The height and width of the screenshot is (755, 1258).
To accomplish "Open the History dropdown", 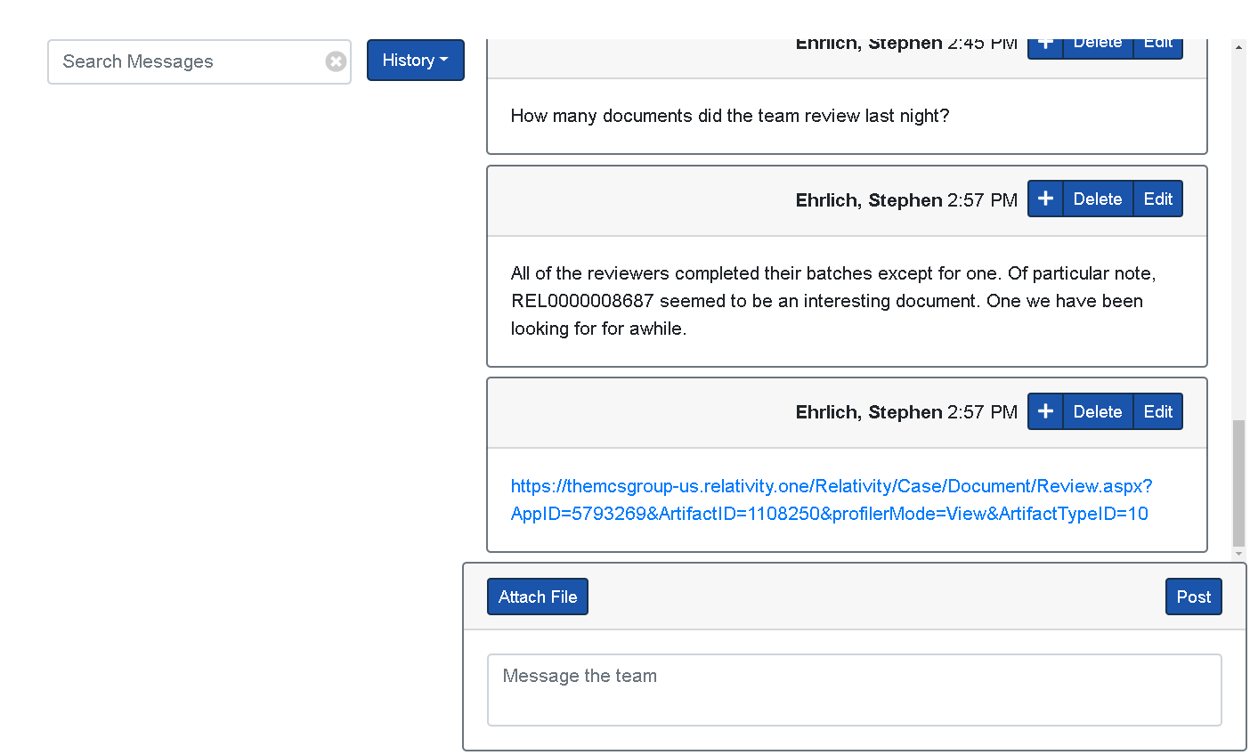I will (x=416, y=61).
